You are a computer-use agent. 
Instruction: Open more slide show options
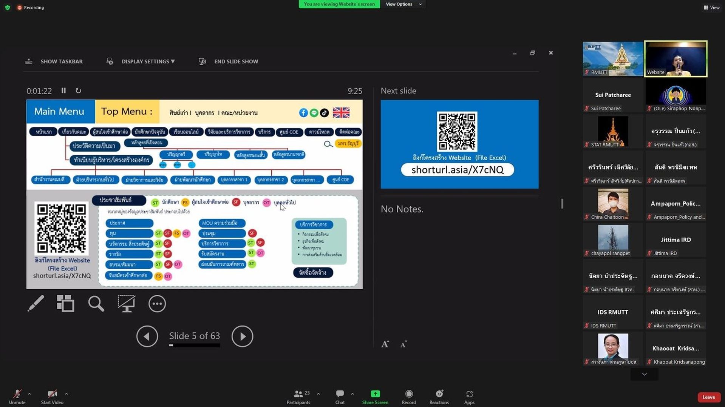click(x=157, y=304)
